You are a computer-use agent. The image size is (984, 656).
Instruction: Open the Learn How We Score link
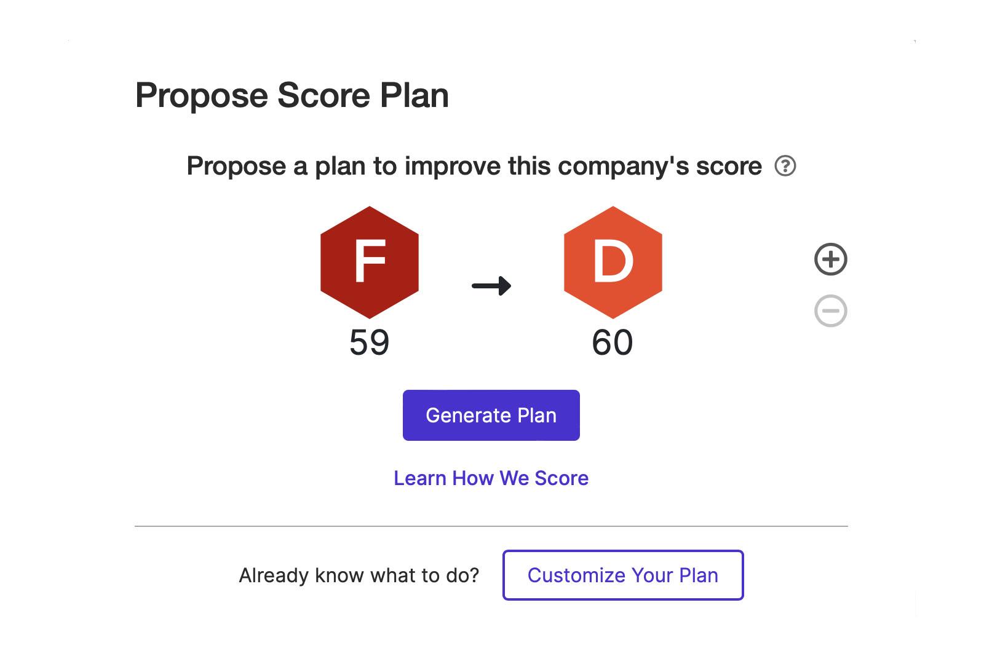(x=491, y=478)
